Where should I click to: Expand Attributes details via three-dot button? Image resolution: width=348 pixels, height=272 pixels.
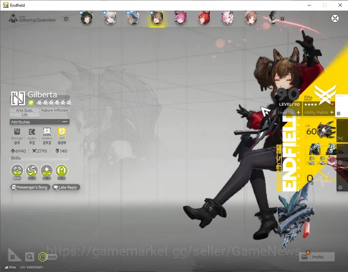pos(65,122)
